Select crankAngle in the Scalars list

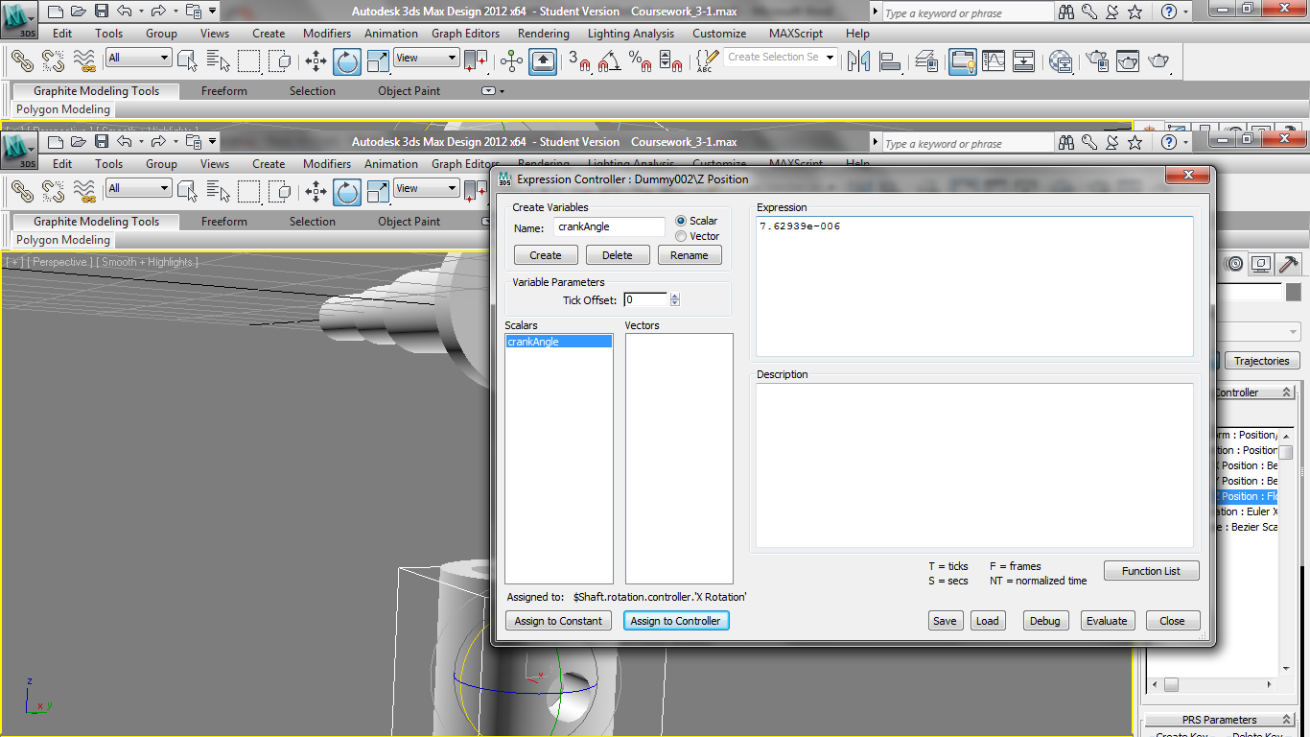pyautogui.click(x=559, y=342)
